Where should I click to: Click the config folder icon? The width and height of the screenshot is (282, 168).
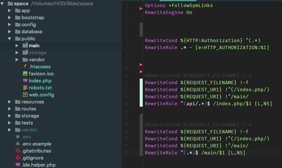(18, 24)
